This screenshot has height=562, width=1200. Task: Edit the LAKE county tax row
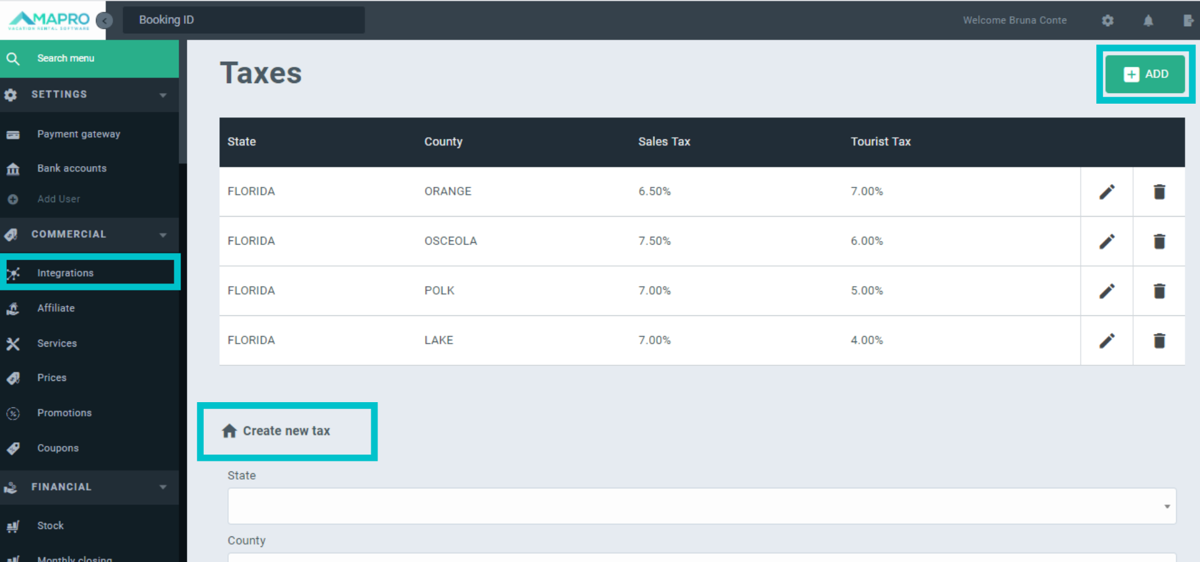click(1106, 340)
